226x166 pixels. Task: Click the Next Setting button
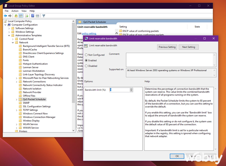click(x=189, y=47)
